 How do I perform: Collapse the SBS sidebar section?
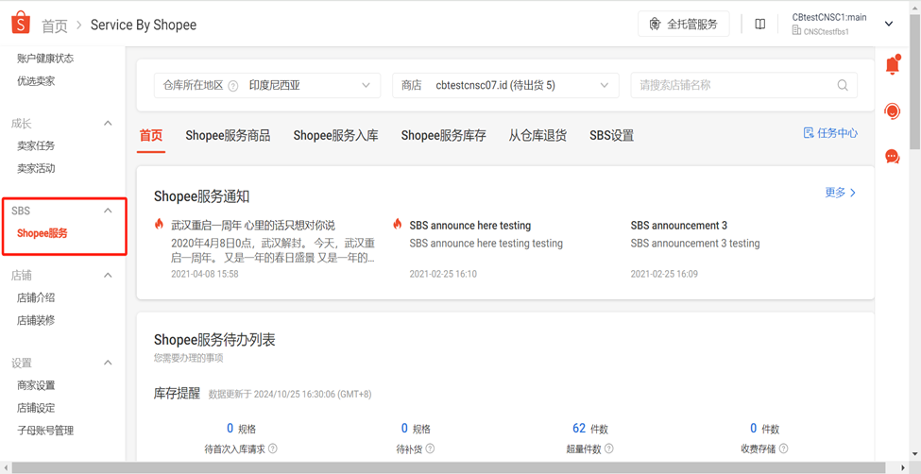pyautogui.click(x=108, y=211)
